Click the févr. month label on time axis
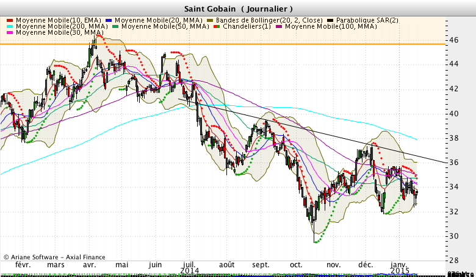The height and width of the screenshot is (277, 476). (x=23, y=265)
